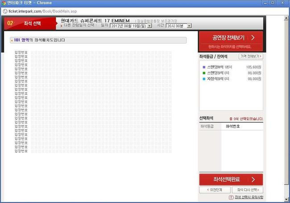The image size is (290, 203).
Task: Open the 공연장 전체보기 venue overview button
Action: pos(231,41)
